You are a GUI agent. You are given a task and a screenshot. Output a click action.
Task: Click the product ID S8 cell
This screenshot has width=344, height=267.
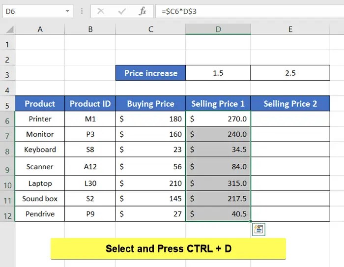point(90,149)
